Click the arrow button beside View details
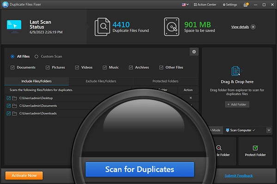Screen dimensions: 277x184 (x=253, y=27)
